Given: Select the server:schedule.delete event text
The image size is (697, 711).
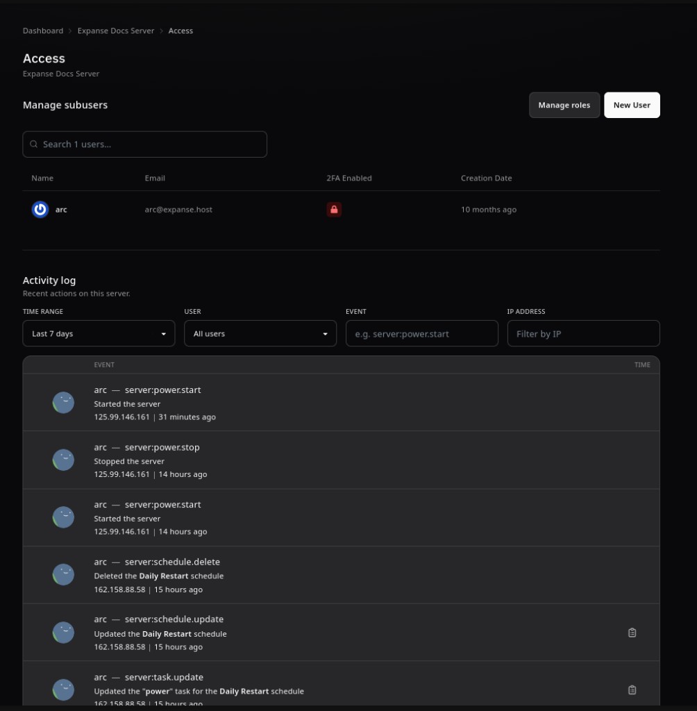Looking at the screenshot, I should coord(172,562).
